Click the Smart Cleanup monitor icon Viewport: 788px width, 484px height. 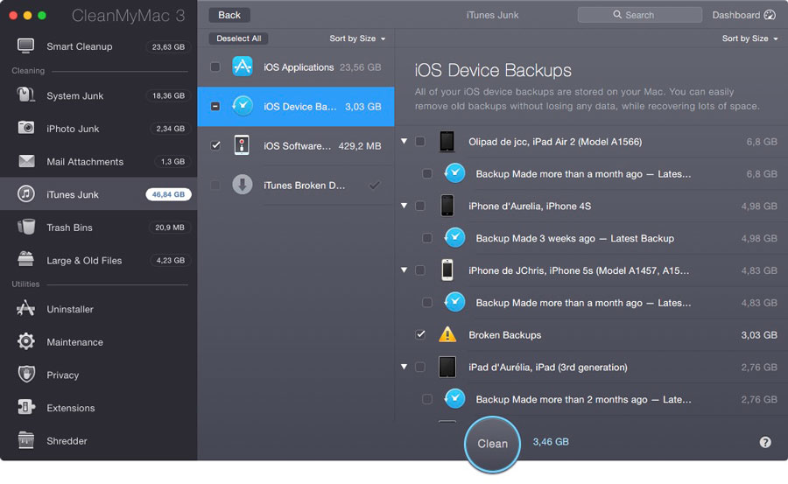point(25,46)
